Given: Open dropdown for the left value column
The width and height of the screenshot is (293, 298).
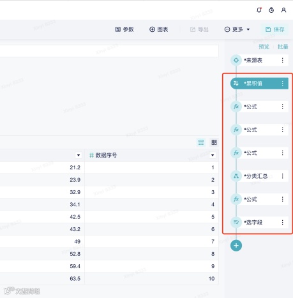Looking at the screenshot, I should [79, 155].
